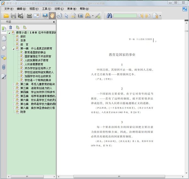This screenshot has height=179, width=189.
Task: Click the first add-bookmark icon beside the trash can
Action: tap(18, 27)
